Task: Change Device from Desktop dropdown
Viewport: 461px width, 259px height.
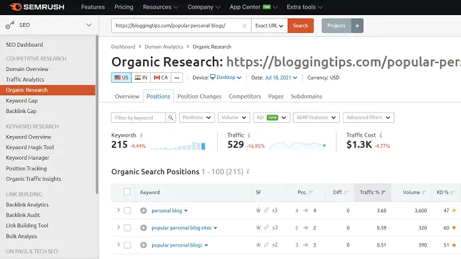Action: click(226, 78)
